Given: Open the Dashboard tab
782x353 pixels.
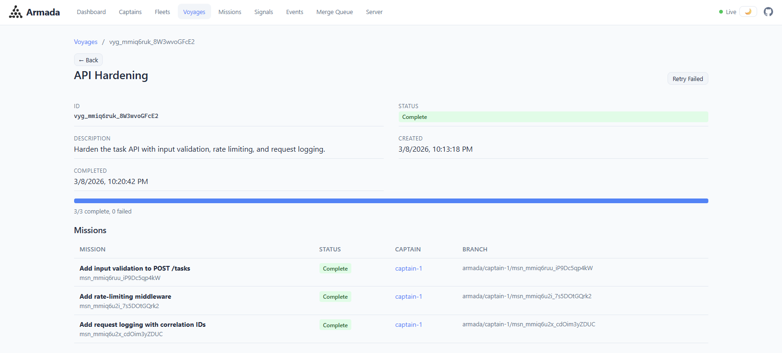Looking at the screenshot, I should tap(91, 12).
